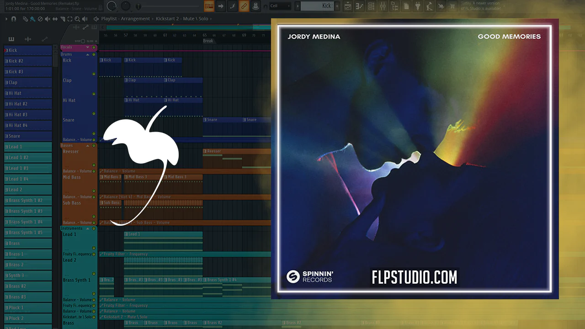Select the Mute tool in the playlist toolbar
The height and width of the screenshot is (329, 585).
click(x=48, y=19)
